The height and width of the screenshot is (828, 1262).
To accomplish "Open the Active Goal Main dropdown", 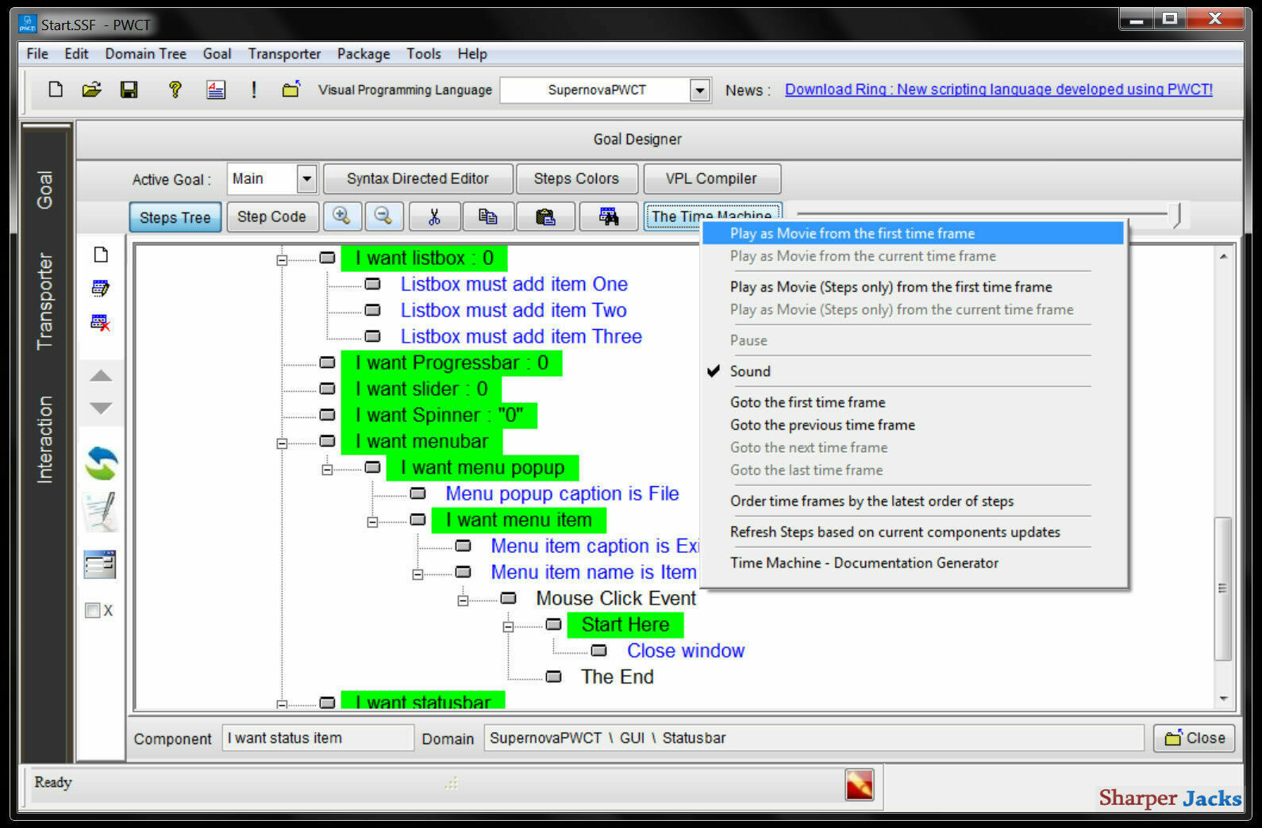I will [x=307, y=179].
